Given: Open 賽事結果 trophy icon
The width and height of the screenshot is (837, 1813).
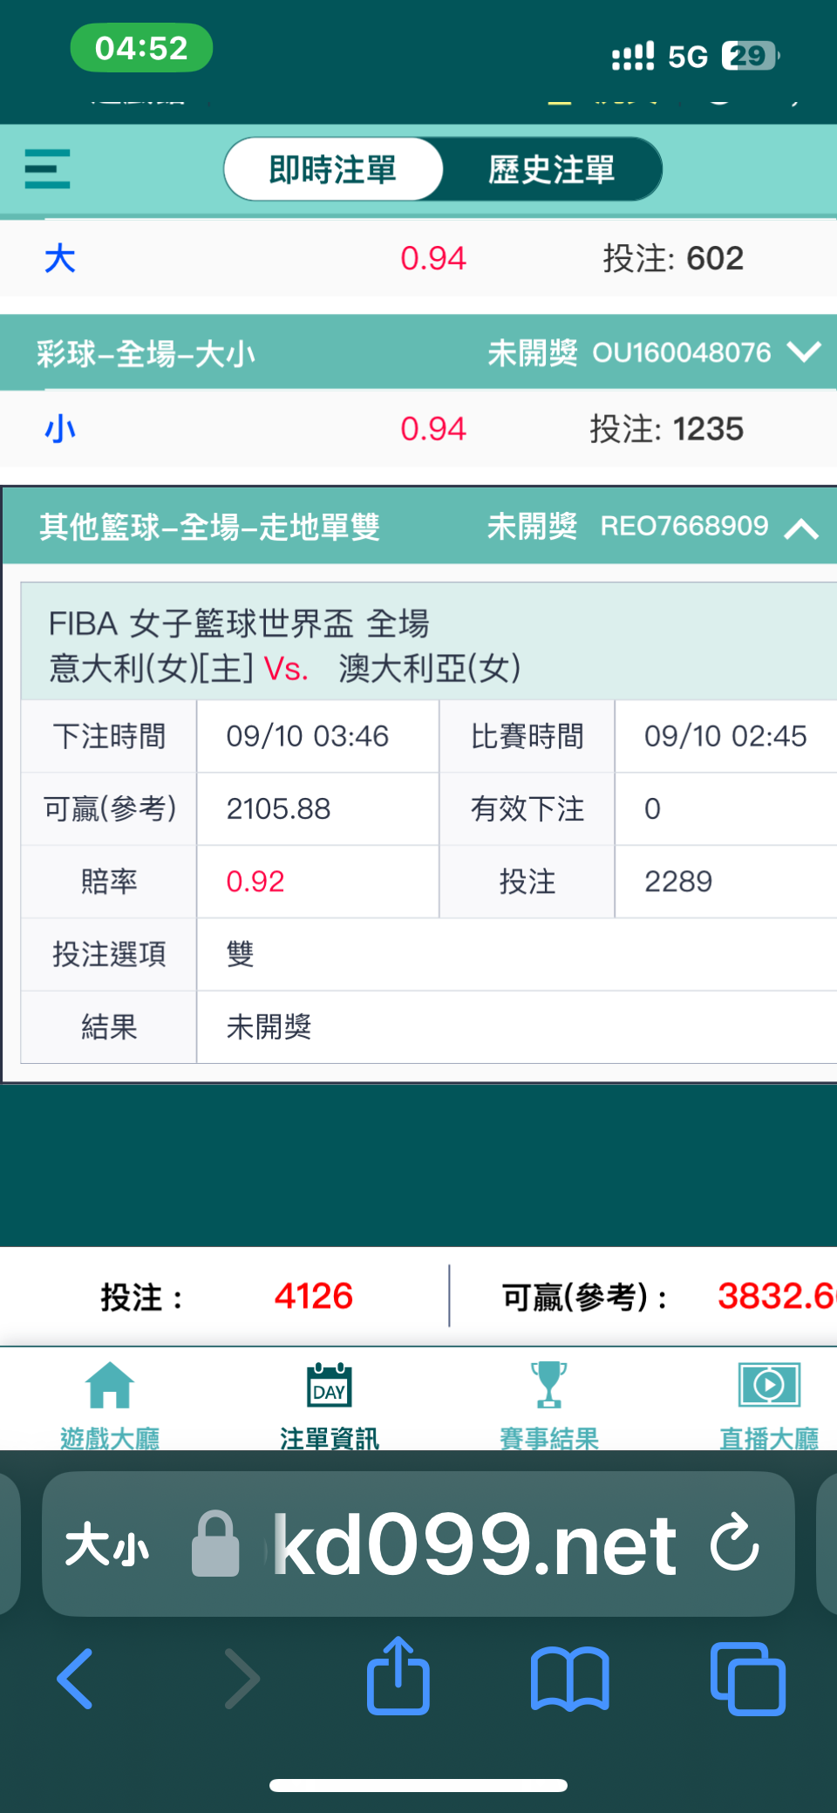Looking at the screenshot, I should (549, 1385).
